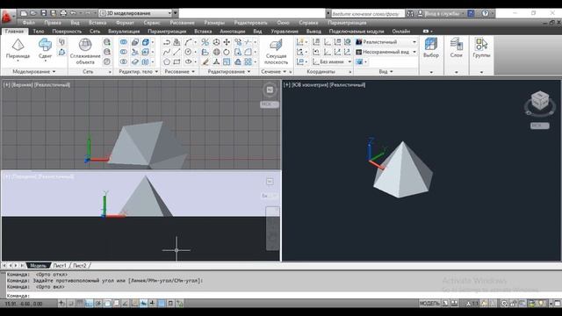
Task: Click the Section Plane (Секущая плоскость) icon
Action: coord(276,45)
